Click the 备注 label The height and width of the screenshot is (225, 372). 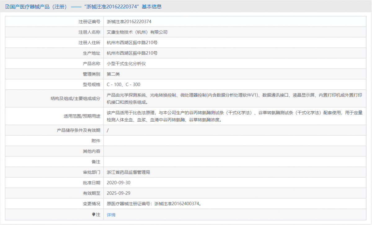click(x=96, y=162)
